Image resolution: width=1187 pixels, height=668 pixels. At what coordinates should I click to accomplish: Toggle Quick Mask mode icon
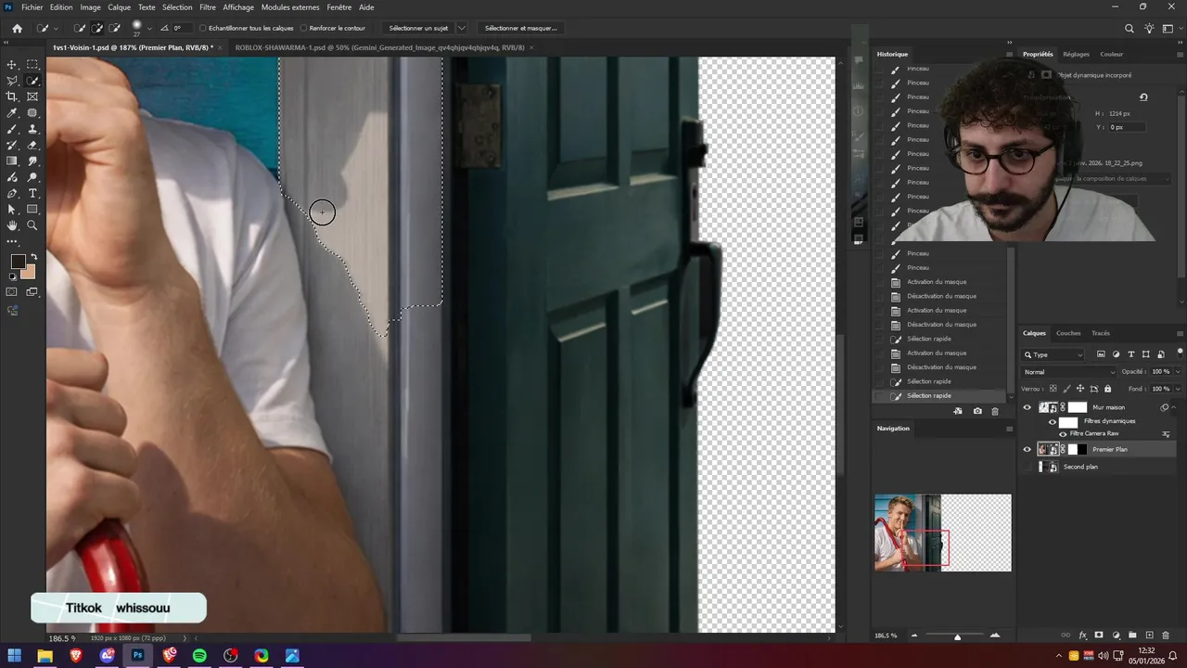point(12,292)
